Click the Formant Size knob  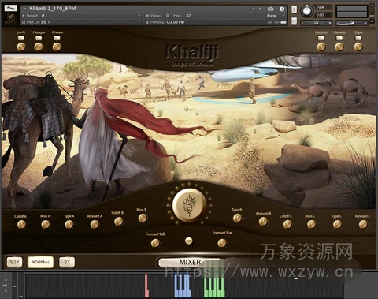(x=222, y=242)
